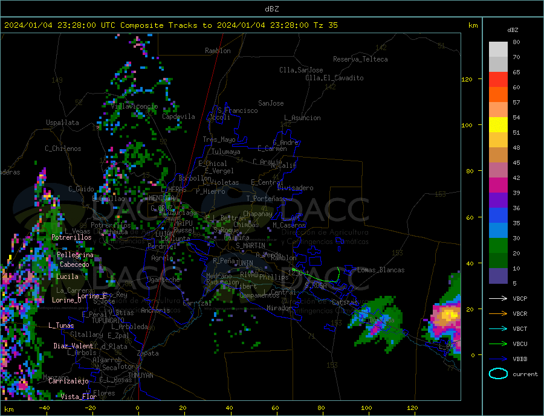Click the orange VBCR arrow legend icon
Viewport: 544px width, 416px height.
498,314
